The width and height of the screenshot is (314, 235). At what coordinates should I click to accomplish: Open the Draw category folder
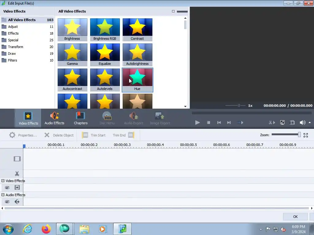tap(27, 54)
